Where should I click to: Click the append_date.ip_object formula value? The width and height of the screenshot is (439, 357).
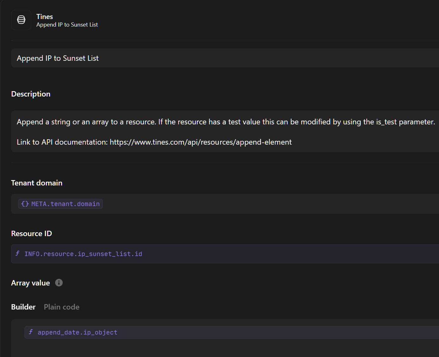coord(77,332)
